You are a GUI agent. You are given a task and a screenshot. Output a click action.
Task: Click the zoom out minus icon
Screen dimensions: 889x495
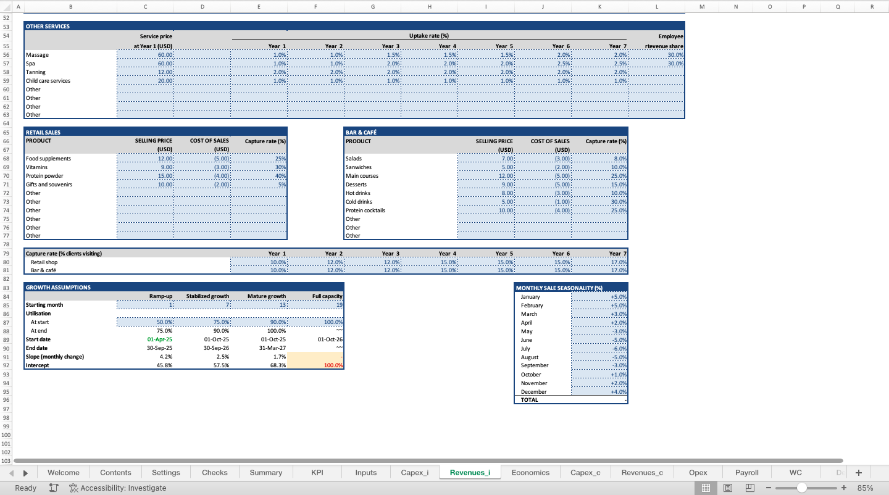[x=768, y=488]
